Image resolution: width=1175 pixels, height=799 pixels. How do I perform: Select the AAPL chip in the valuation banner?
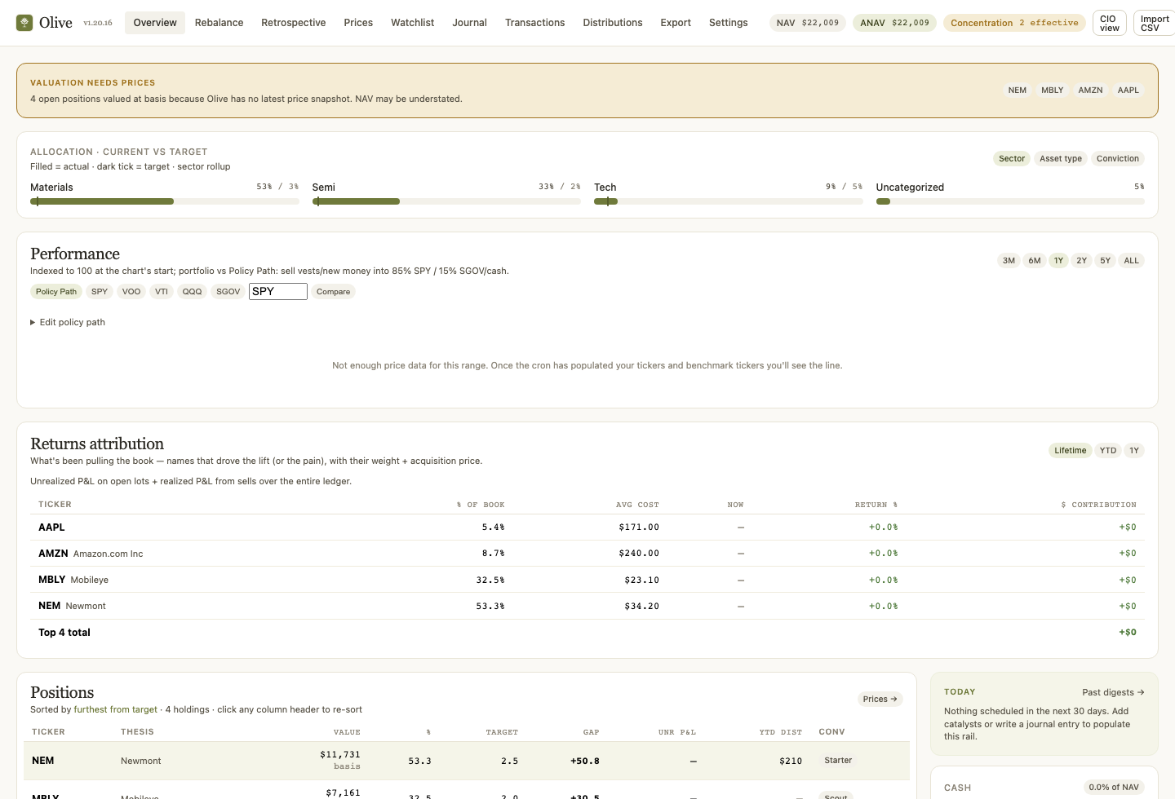click(x=1128, y=90)
